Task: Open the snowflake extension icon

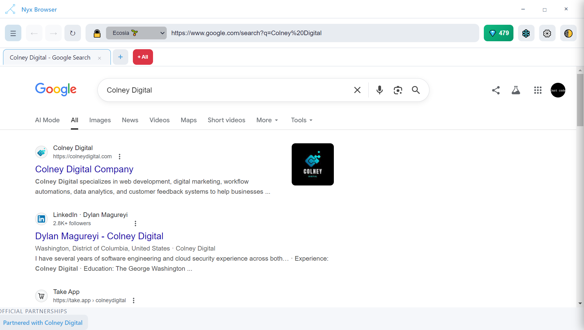Action: [526, 33]
